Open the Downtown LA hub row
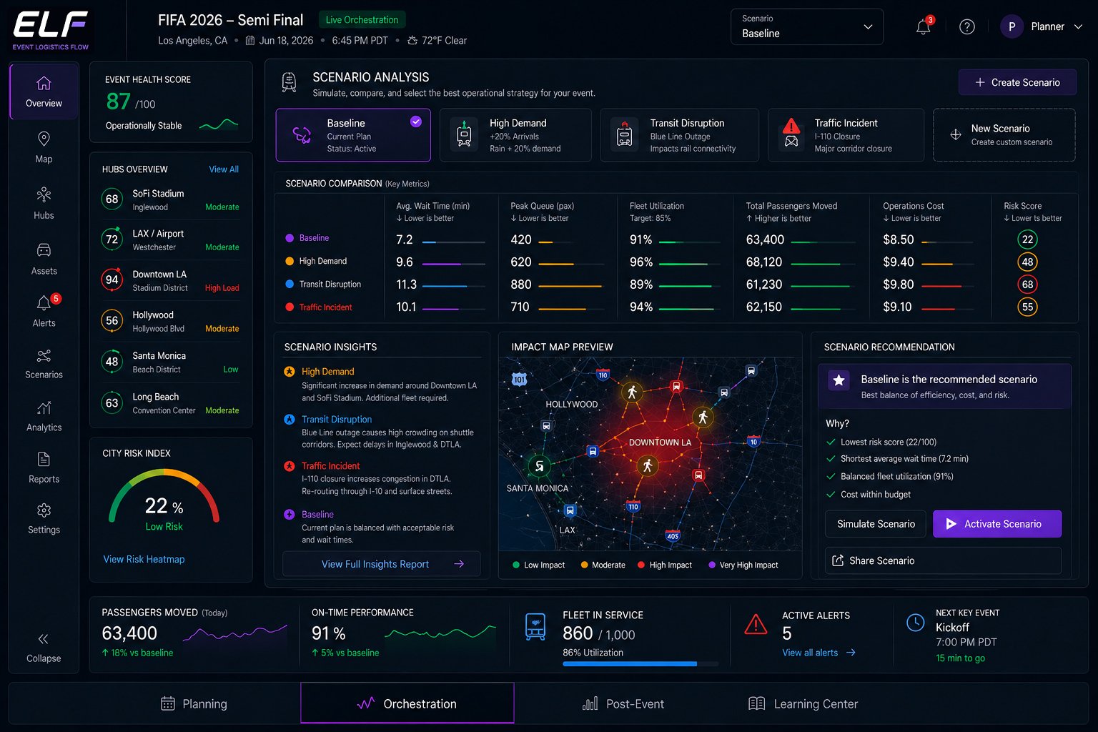Screen dimensions: 1098x732 pos(171,280)
